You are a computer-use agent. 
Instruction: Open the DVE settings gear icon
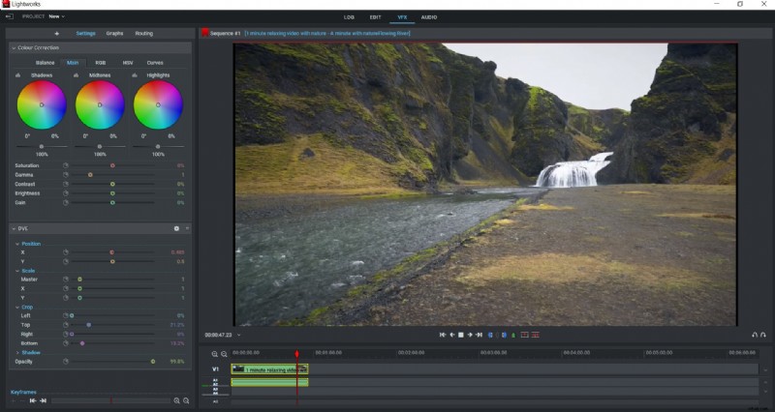(x=176, y=228)
